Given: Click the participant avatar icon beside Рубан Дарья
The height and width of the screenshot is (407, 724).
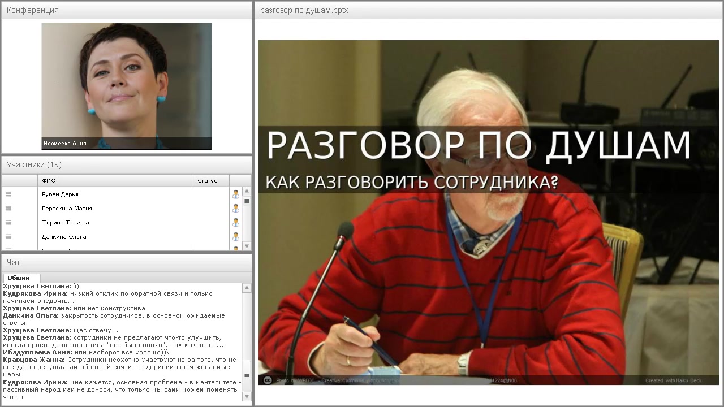Looking at the screenshot, I should coord(235,193).
